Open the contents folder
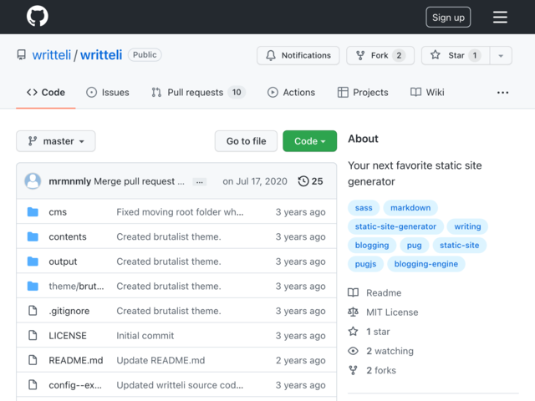 tap(68, 236)
